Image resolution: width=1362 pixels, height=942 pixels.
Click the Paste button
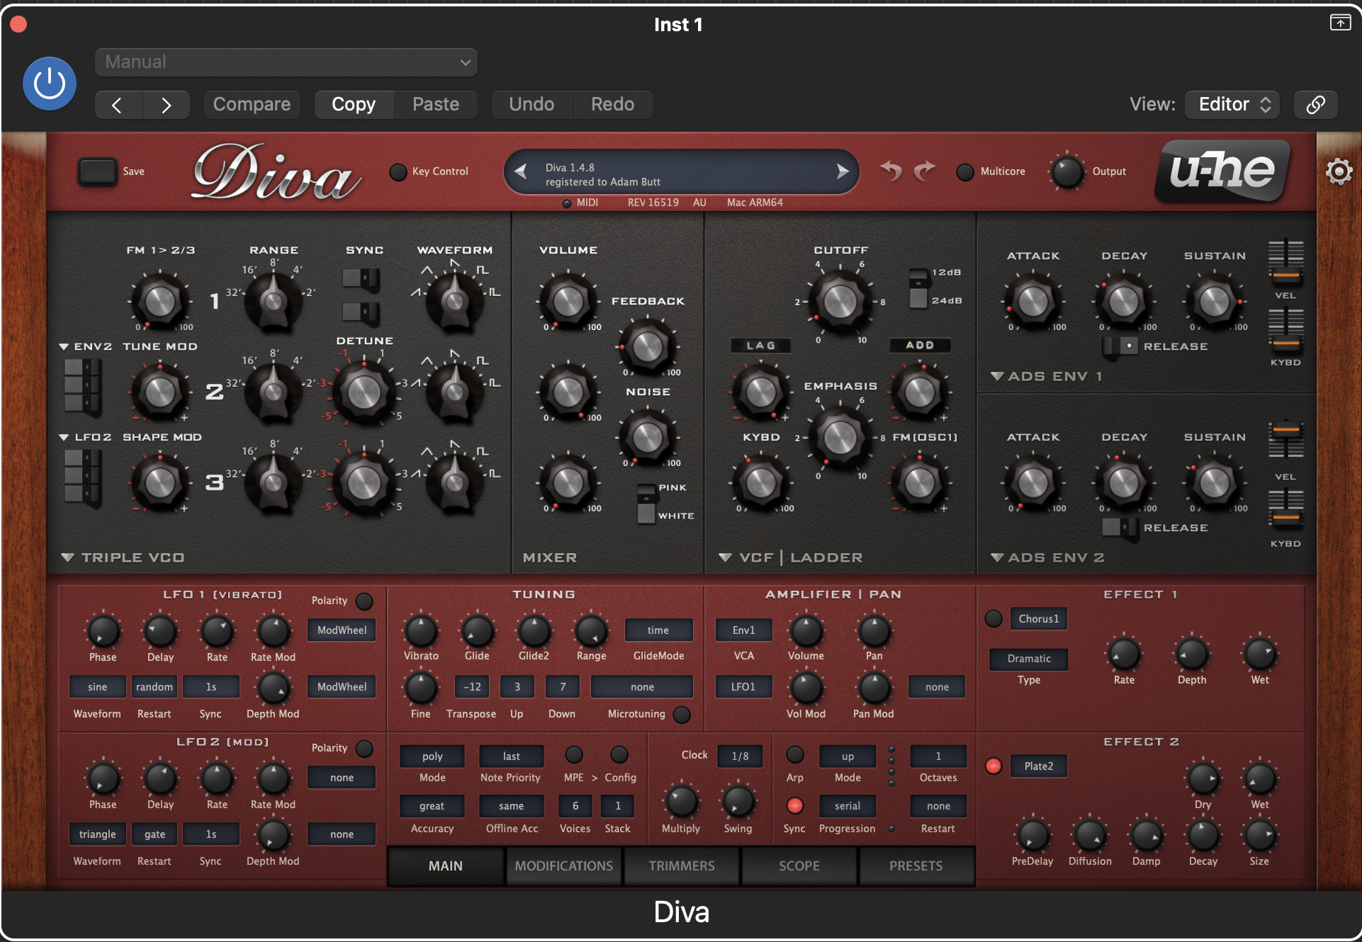pos(436,105)
